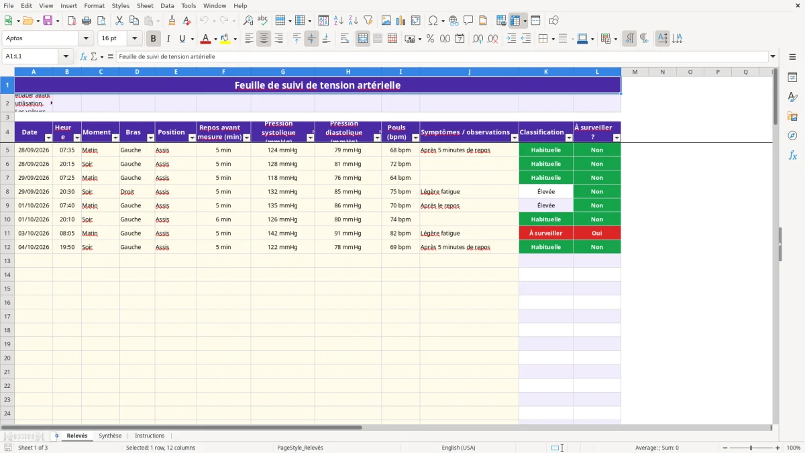Click the Clear Direct Formatting icon
This screenshot has width=805, height=453.
pyautogui.click(x=187, y=21)
